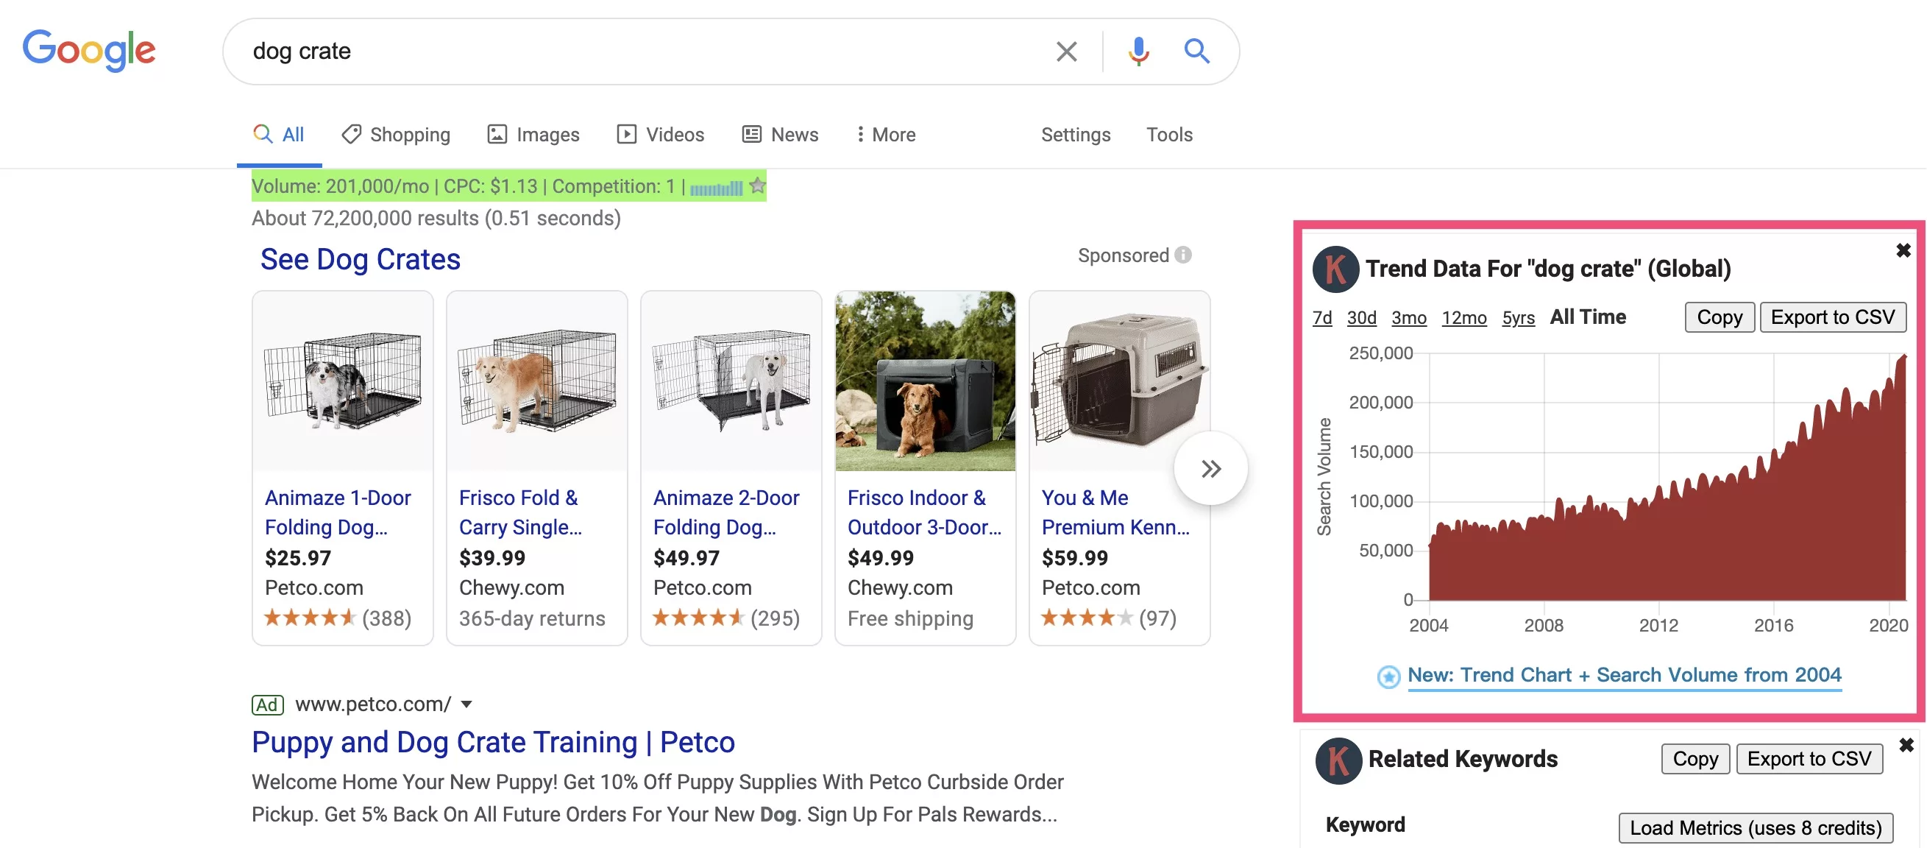Click the blue search magnifier icon
Viewport: 1927px width, 848px height.
coord(1196,51)
